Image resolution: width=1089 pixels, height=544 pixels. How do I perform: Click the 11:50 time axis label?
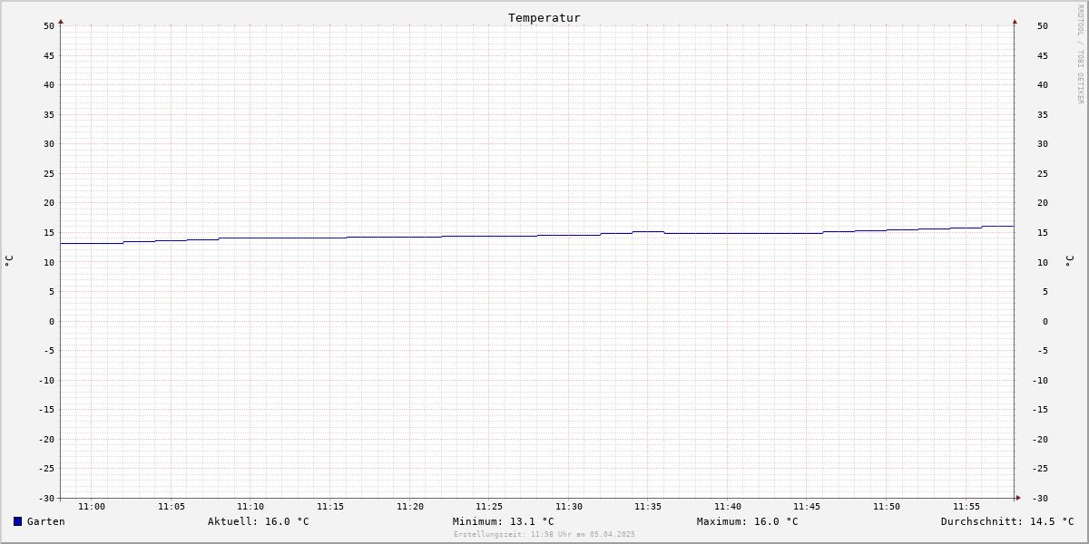pos(887,507)
